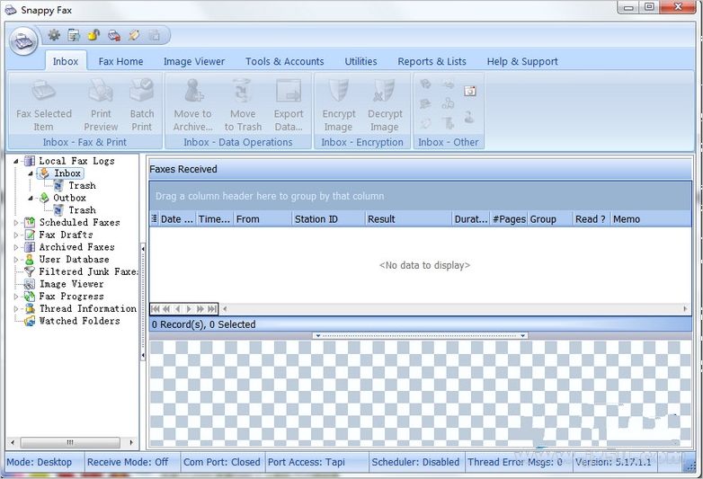Sort by the #Pages column header
The height and width of the screenshot is (479, 703).
point(509,219)
